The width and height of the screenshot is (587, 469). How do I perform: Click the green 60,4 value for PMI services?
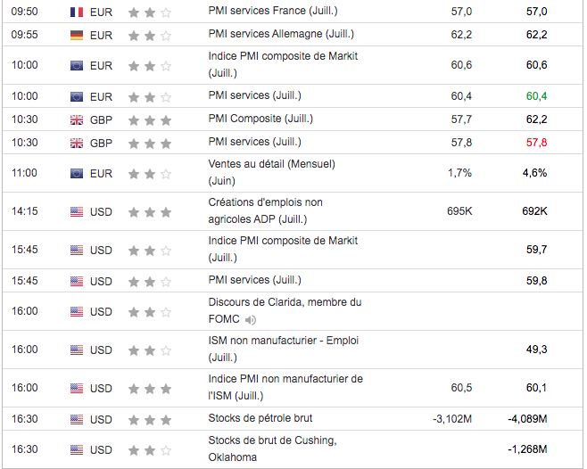pos(536,96)
